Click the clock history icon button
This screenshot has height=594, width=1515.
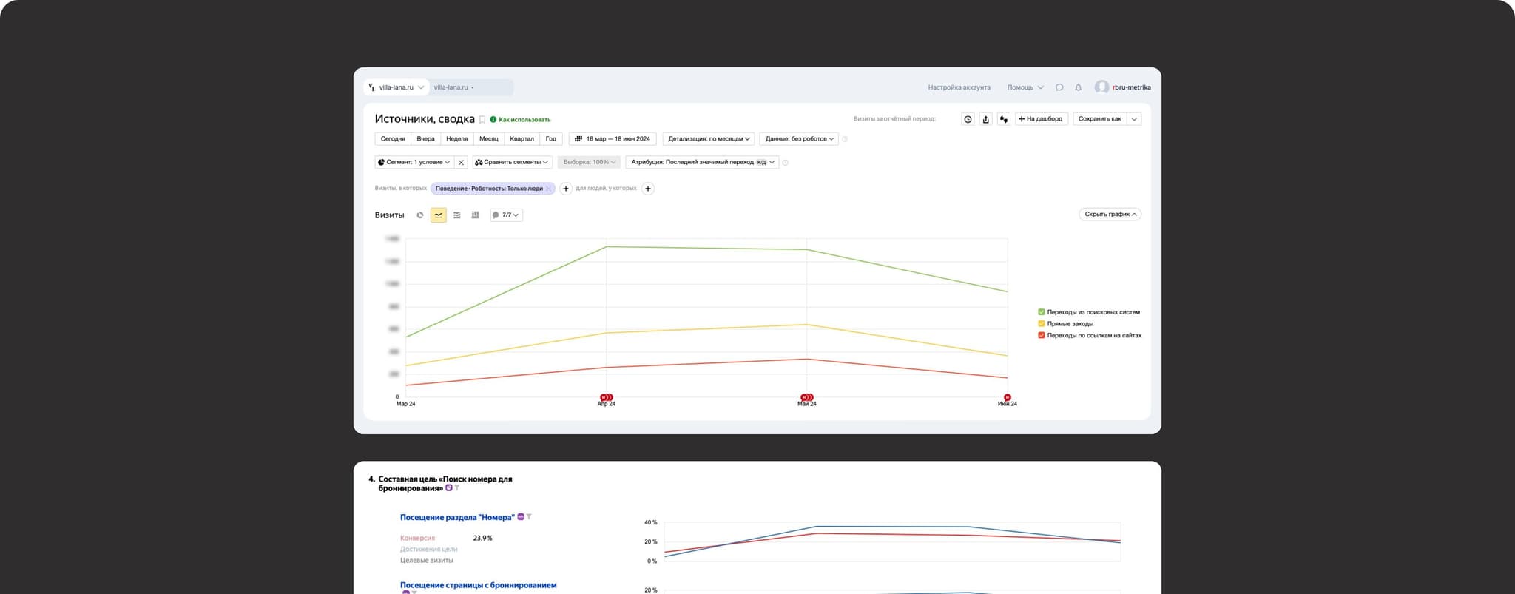[968, 119]
